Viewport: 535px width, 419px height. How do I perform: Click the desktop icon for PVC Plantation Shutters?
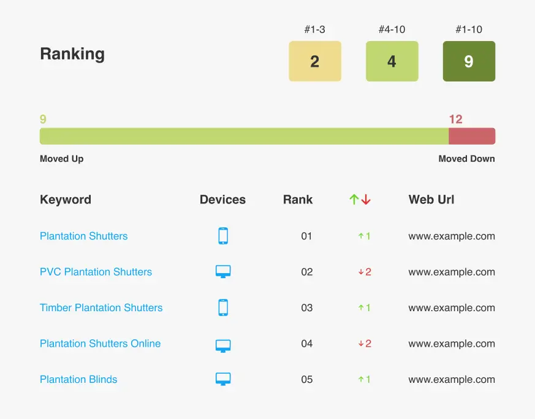[223, 272]
